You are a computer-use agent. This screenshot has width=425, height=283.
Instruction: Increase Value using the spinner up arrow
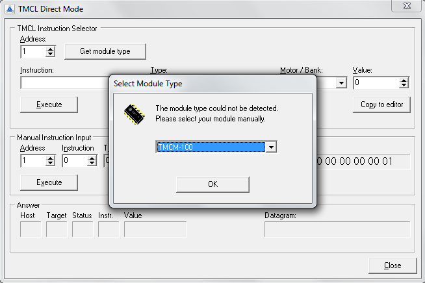tap(404, 80)
